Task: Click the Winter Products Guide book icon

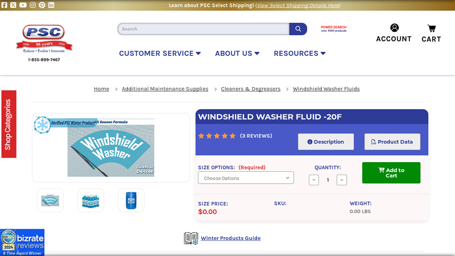Action: [191, 238]
